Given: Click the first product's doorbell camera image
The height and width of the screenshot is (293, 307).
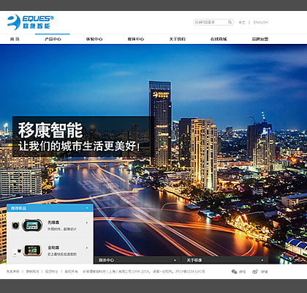Looking at the screenshot, I should tap(27, 226).
